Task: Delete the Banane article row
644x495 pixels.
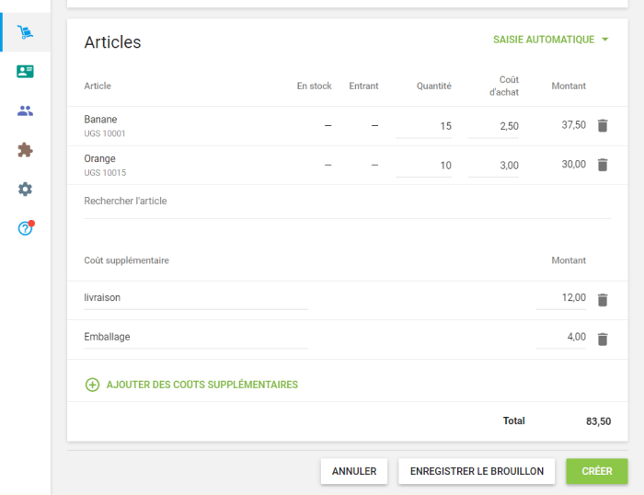Action: [x=603, y=126]
